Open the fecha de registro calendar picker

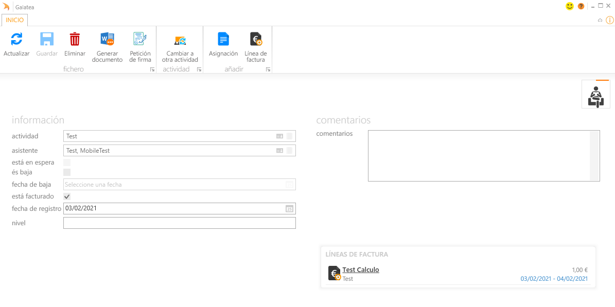click(x=289, y=209)
